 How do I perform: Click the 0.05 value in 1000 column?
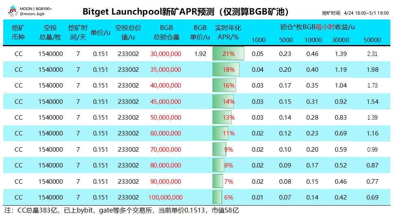[x=258, y=54]
